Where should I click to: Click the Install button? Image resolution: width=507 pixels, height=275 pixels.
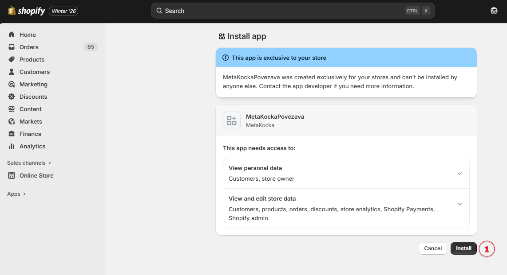463,248
